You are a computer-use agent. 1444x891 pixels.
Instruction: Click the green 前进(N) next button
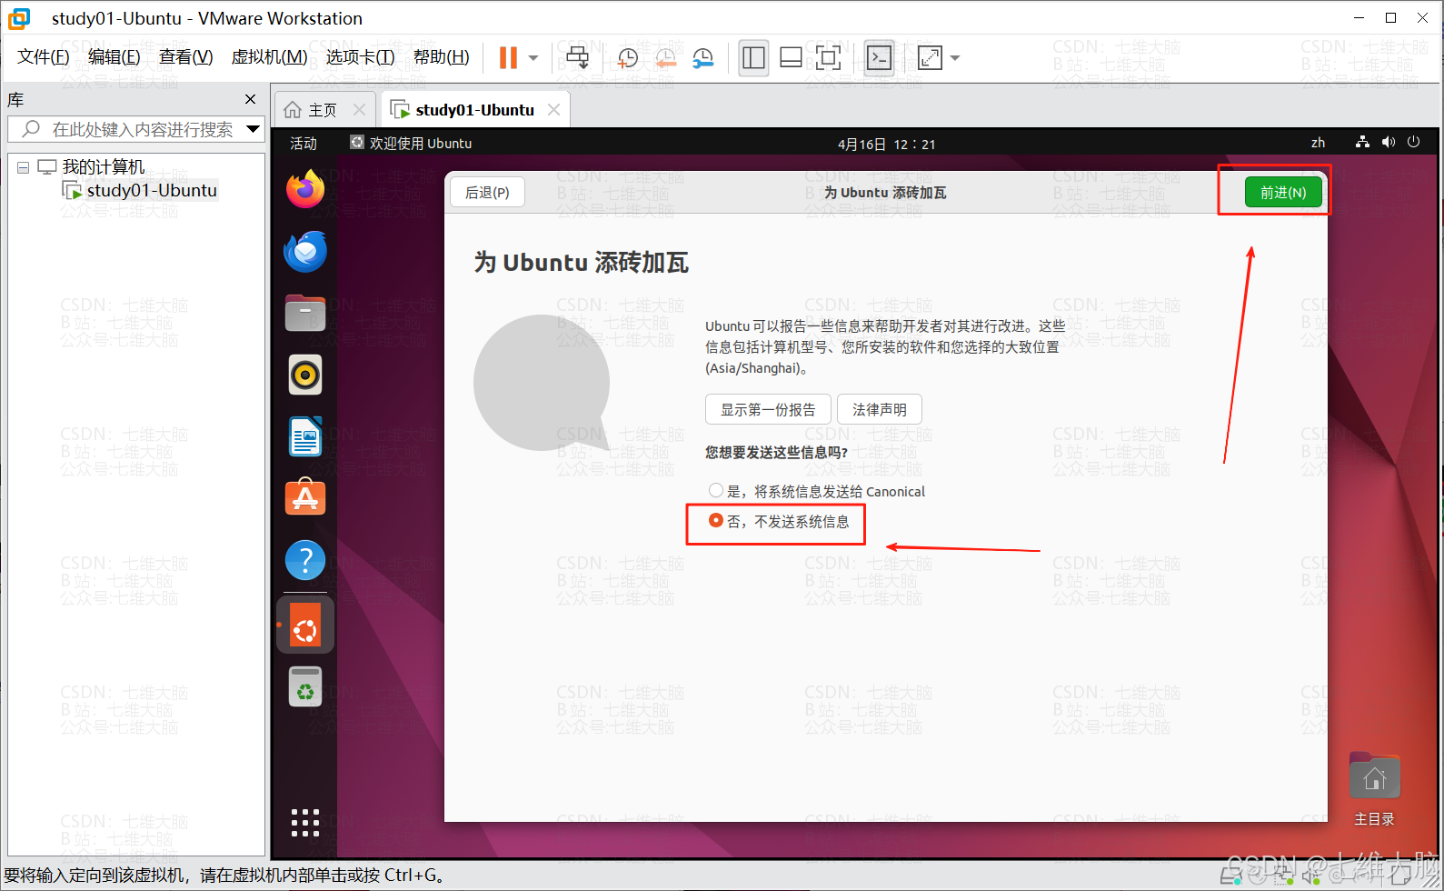(x=1283, y=192)
